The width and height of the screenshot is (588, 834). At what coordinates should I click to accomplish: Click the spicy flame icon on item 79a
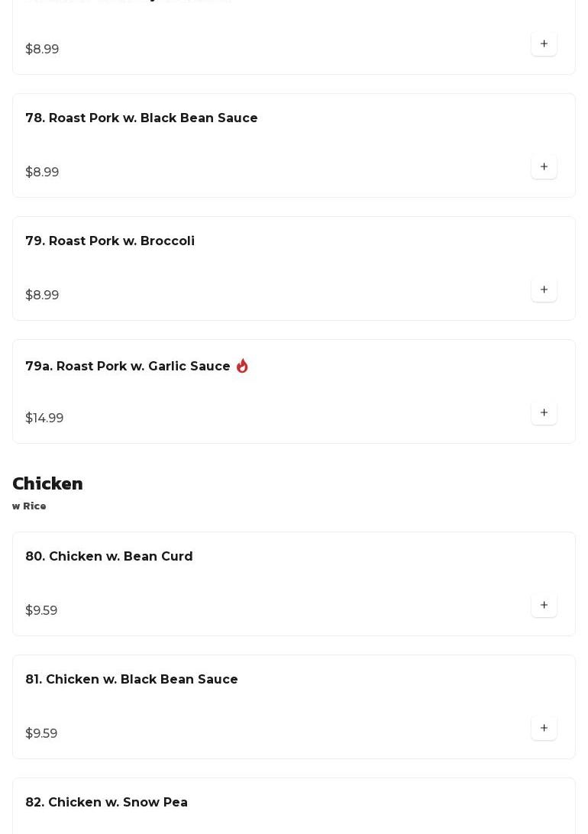pyautogui.click(x=242, y=366)
